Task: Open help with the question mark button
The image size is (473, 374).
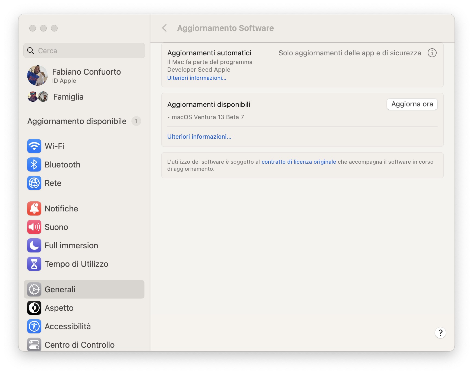Action: (x=440, y=333)
